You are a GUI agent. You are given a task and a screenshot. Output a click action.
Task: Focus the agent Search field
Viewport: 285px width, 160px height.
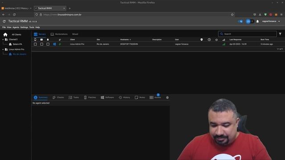coord(248,34)
